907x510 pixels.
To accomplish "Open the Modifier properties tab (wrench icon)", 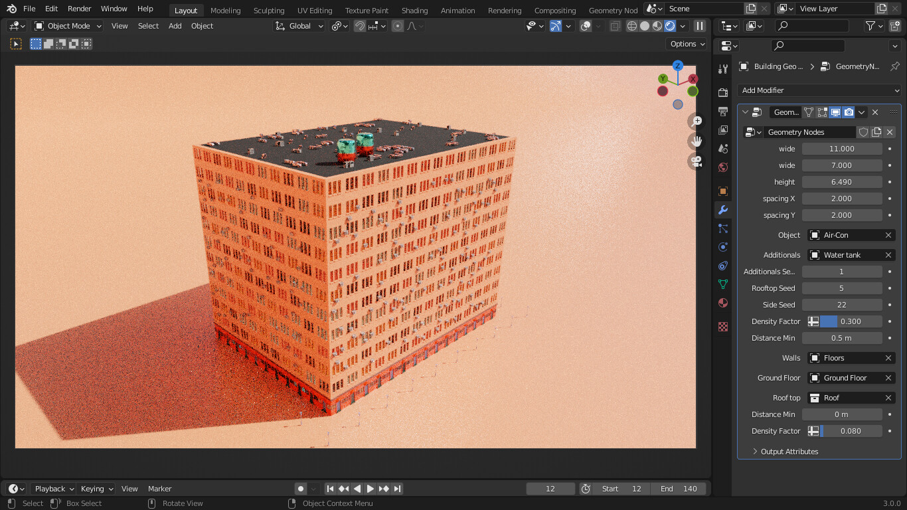I will click(x=723, y=210).
